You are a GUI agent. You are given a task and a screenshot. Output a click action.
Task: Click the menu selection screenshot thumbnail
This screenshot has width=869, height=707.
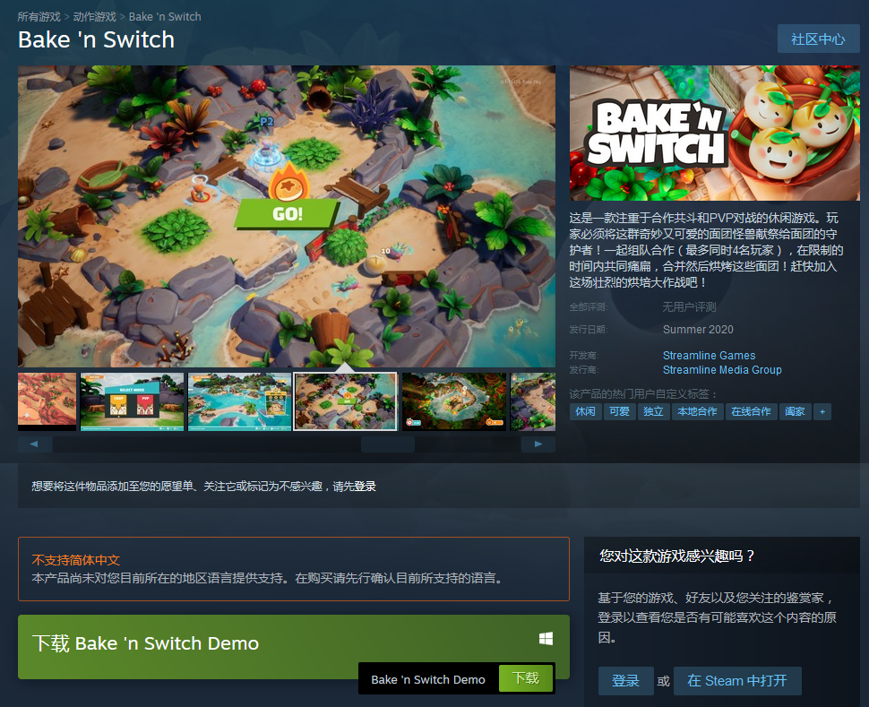[132, 401]
